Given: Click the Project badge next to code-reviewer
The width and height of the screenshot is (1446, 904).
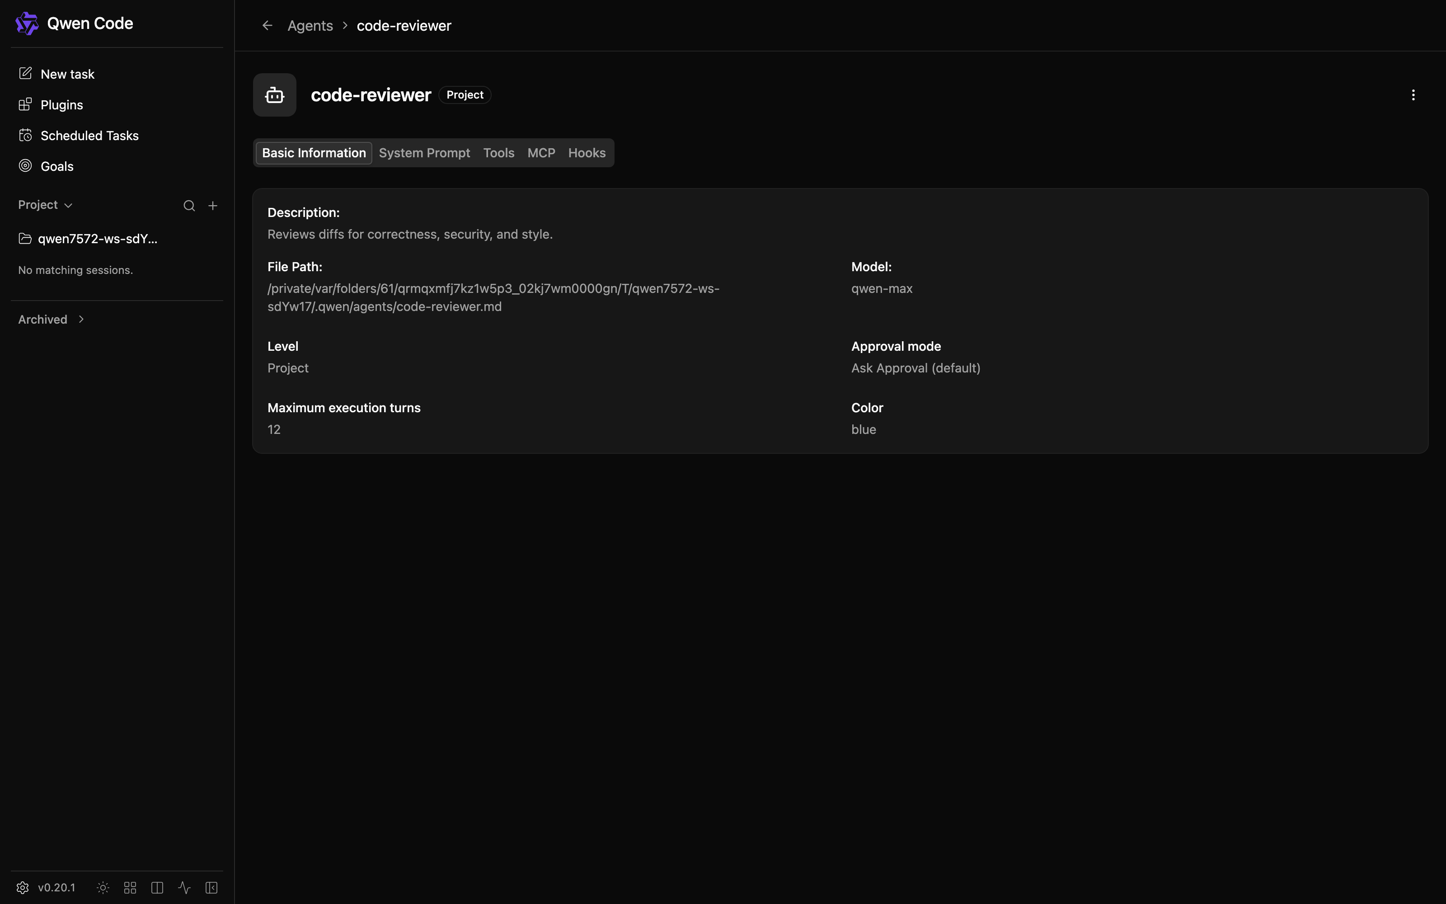Looking at the screenshot, I should (465, 95).
